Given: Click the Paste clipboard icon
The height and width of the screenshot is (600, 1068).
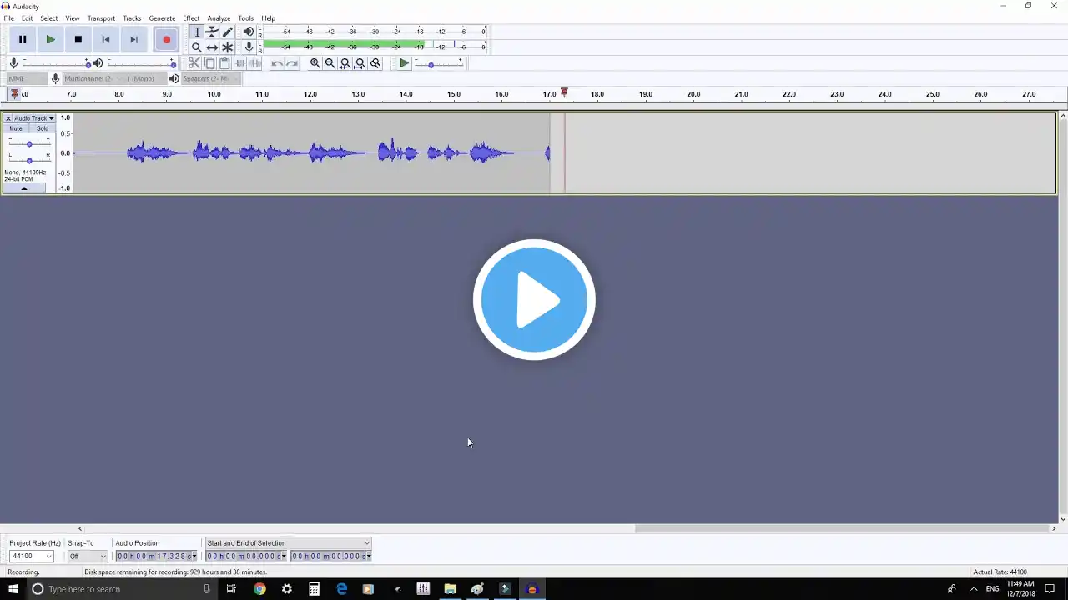Looking at the screenshot, I should [x=224, y=63].
